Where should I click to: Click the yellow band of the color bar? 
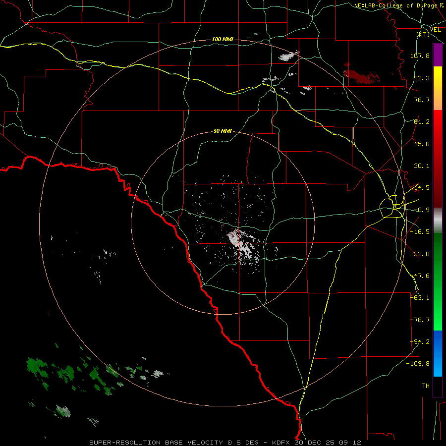coord(438,88)
